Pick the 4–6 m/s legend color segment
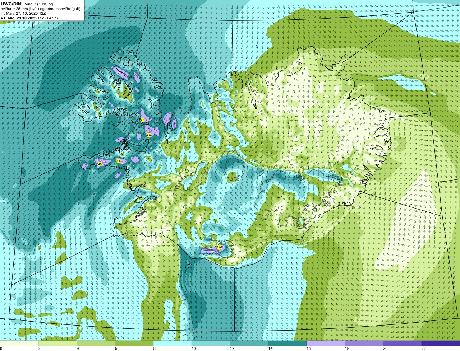This screenshot has height=351, width=460. click(x=96, y=343)
